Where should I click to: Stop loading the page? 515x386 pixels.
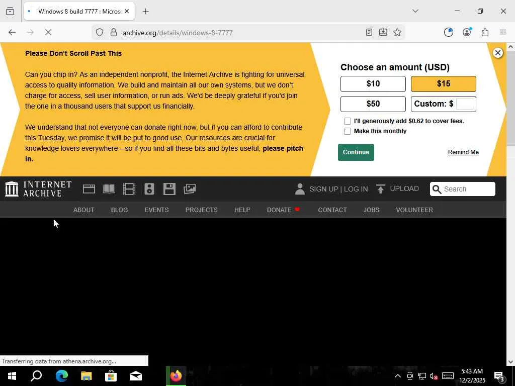pos(48,33)
